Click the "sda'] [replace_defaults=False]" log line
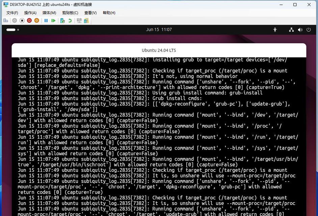 pyautogui.click(x=59, y=65)
